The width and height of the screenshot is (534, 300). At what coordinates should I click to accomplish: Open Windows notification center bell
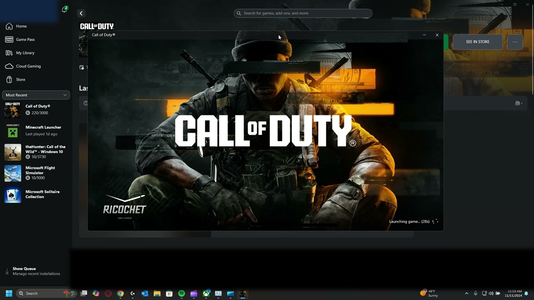pyautogui.click(x=526, y=293)
